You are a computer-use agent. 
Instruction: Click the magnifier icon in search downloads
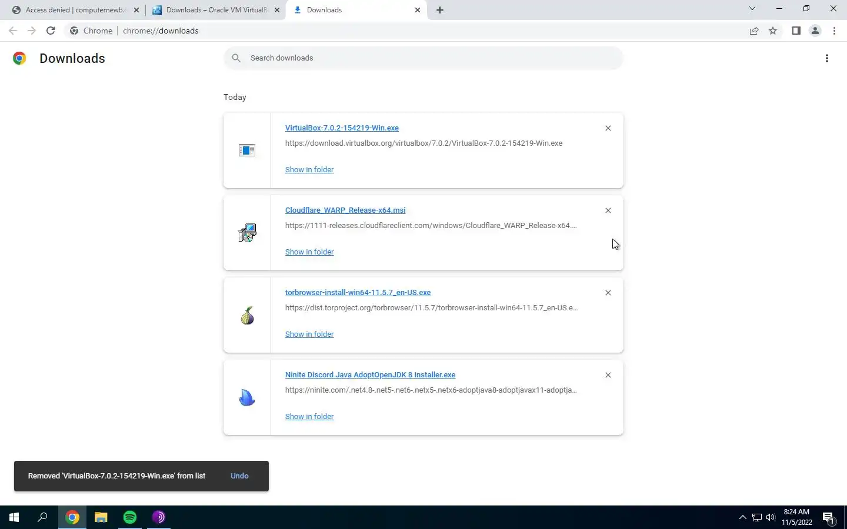(x=236, y=58)
